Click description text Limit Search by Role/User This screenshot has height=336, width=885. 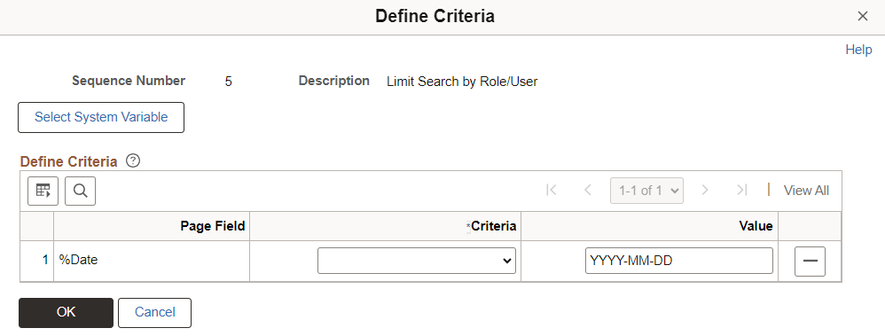[462, 82]
